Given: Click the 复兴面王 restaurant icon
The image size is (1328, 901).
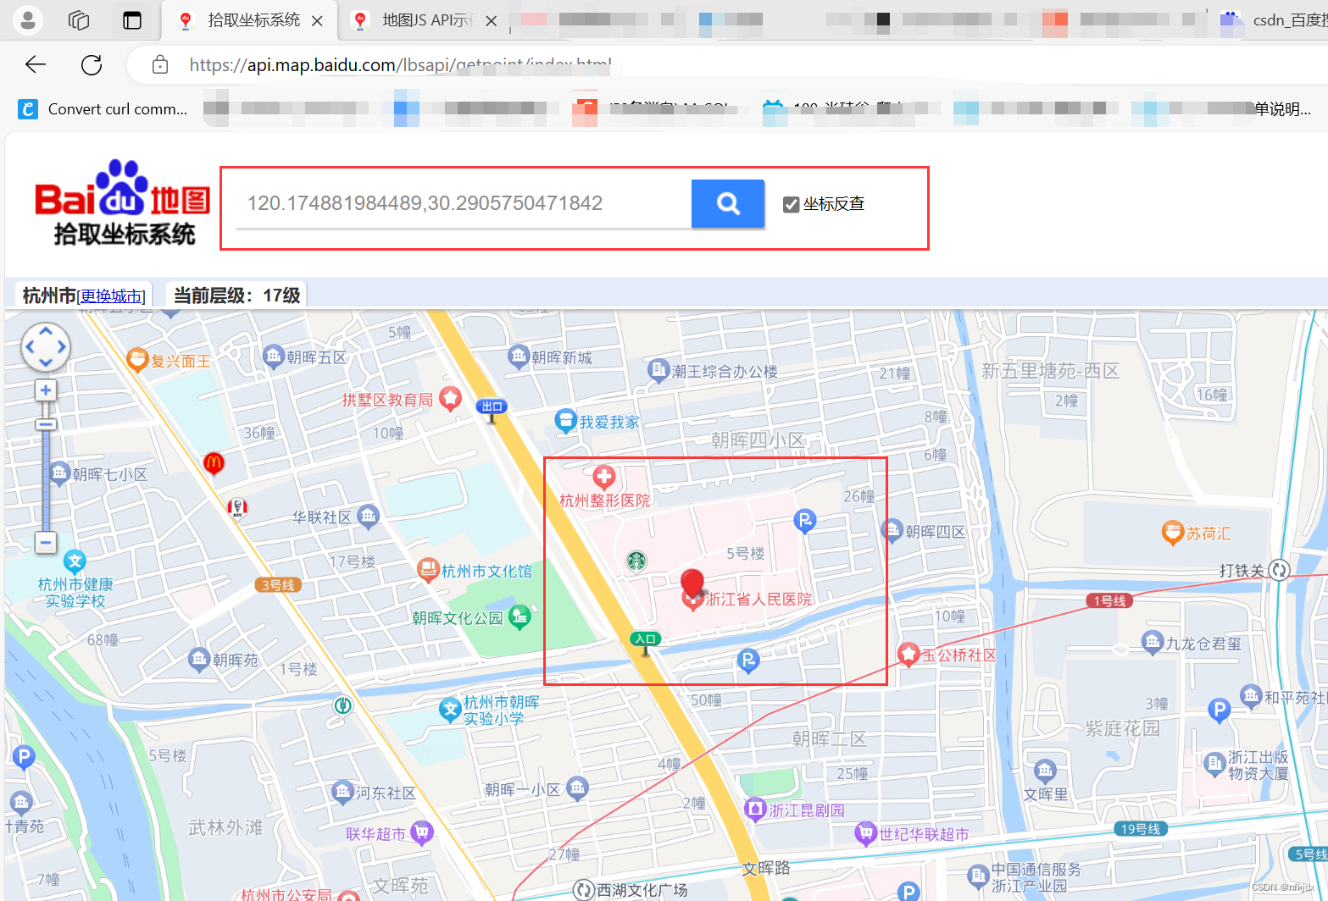Looking at the screenshot, I should click(x=136, y=360).
